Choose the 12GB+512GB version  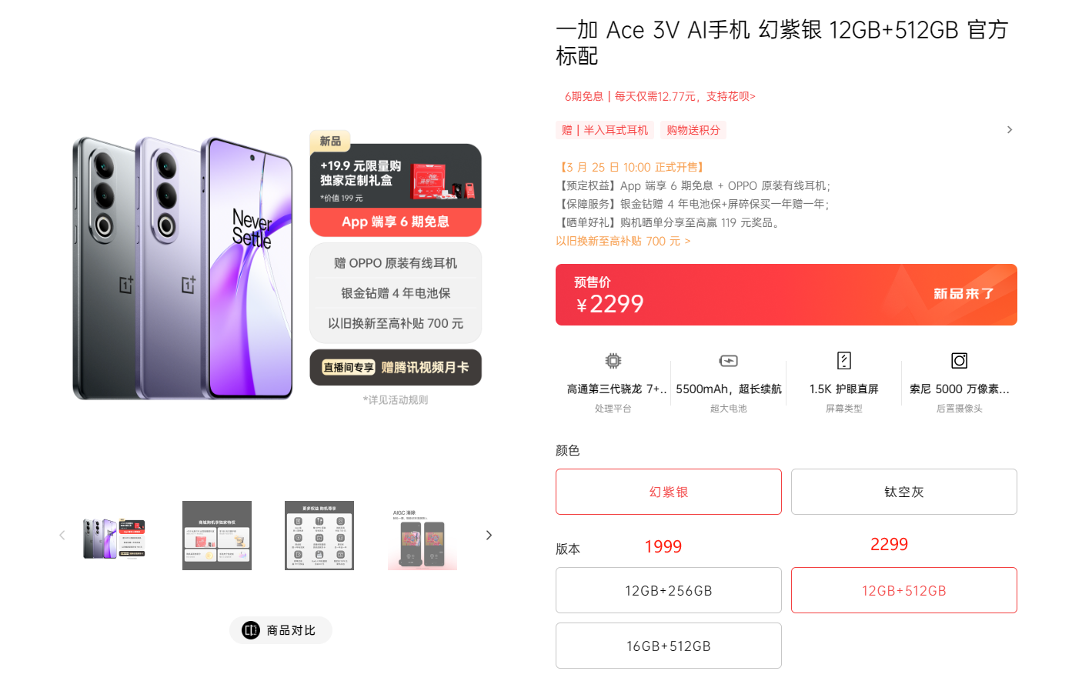(904, 590)
